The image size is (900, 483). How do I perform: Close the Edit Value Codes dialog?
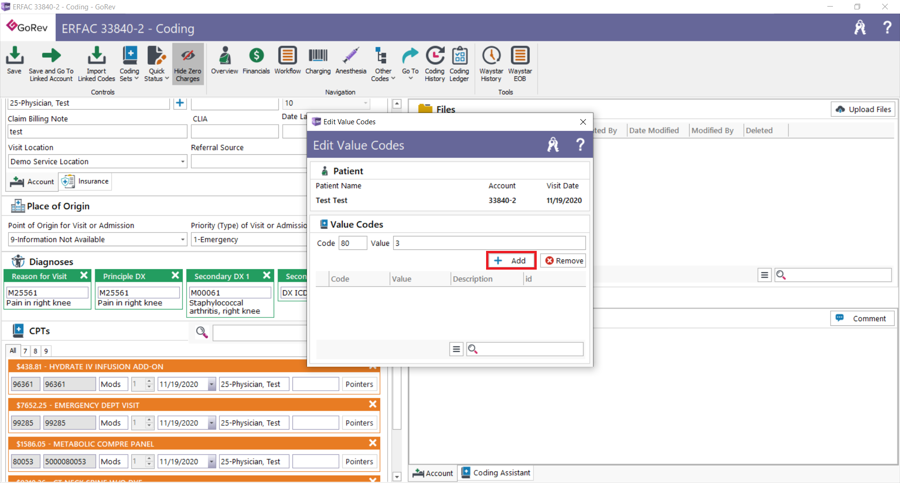(583, 122)
